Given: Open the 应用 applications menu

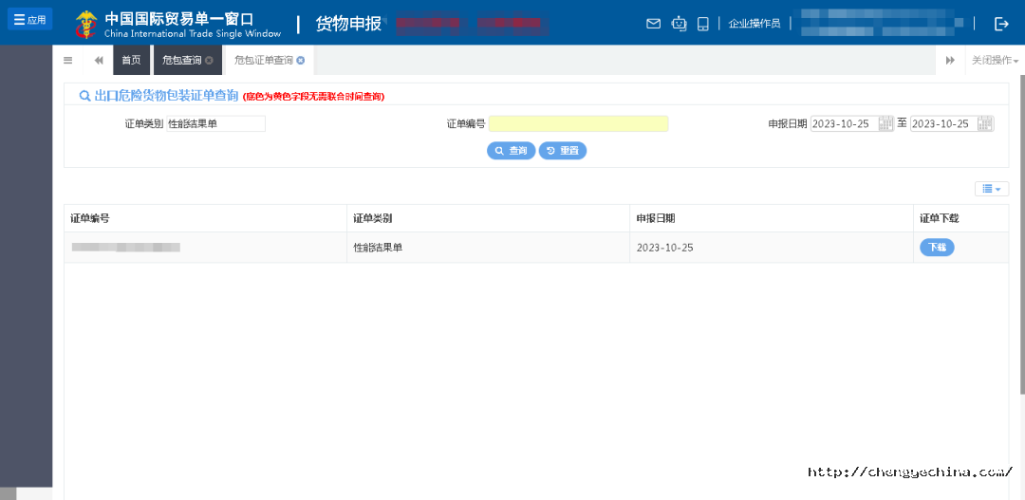Looking at the screenshot, I should (30, 20).
